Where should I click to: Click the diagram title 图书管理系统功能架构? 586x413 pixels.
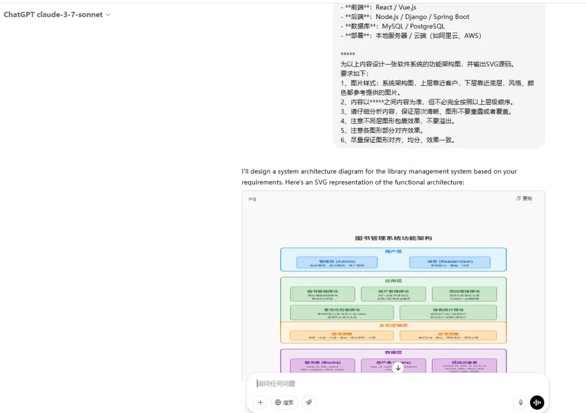point(393,238)
